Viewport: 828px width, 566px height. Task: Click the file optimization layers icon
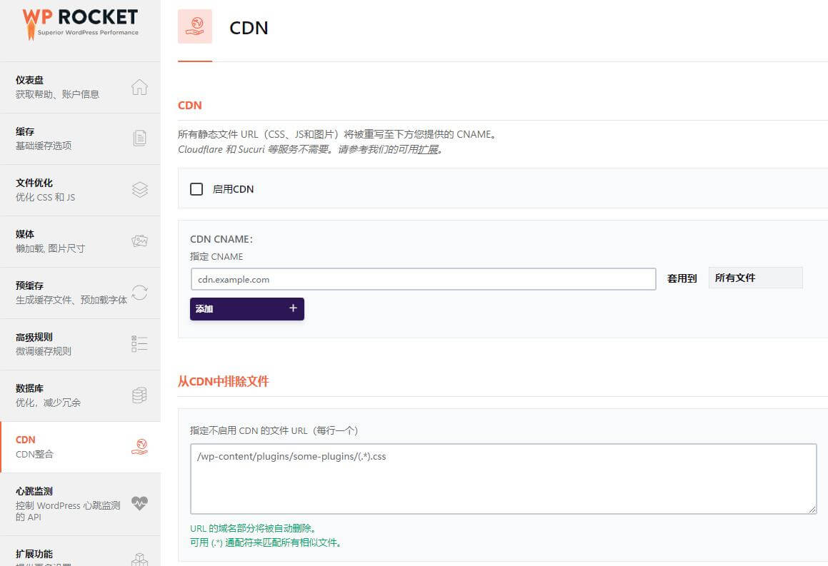click(139, 190)
